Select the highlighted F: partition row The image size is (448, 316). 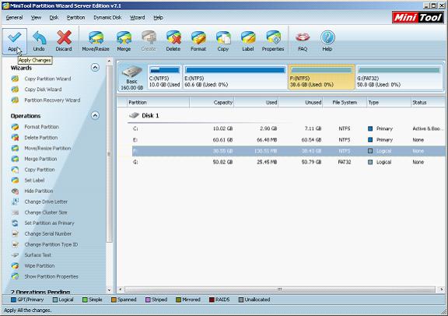tap(289, 151)
